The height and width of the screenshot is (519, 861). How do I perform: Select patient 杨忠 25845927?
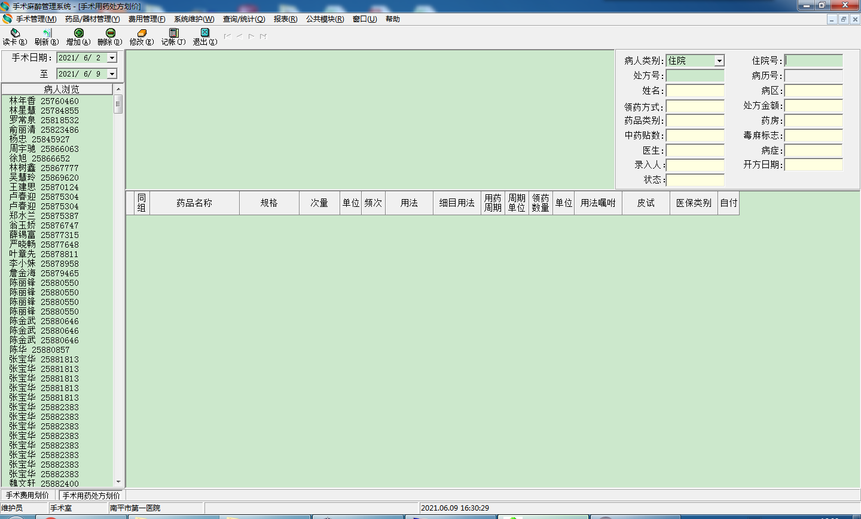coord(39,139)
